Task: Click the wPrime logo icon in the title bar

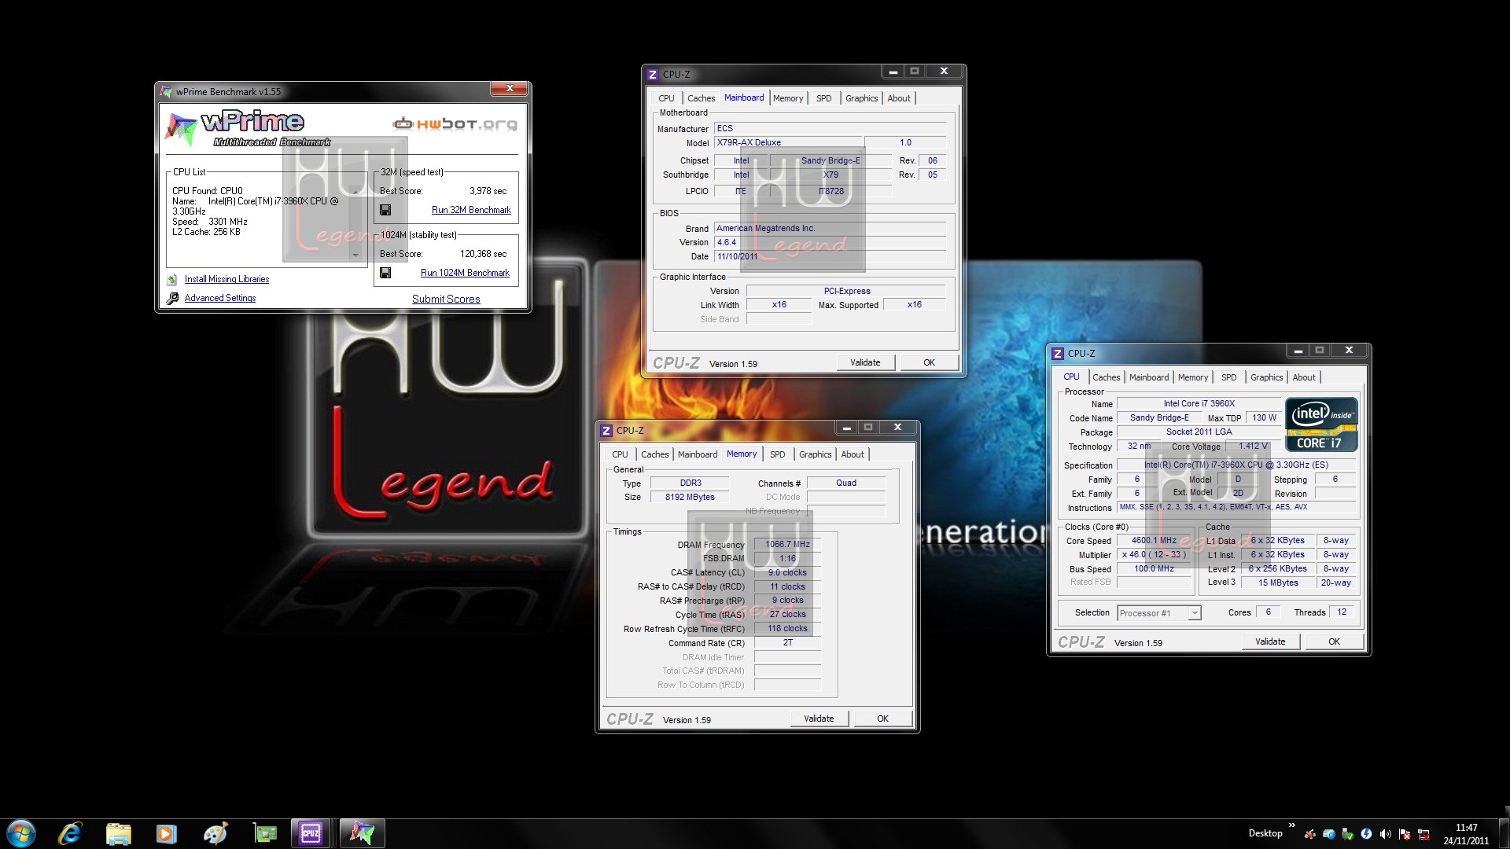Action: point(166,91)
